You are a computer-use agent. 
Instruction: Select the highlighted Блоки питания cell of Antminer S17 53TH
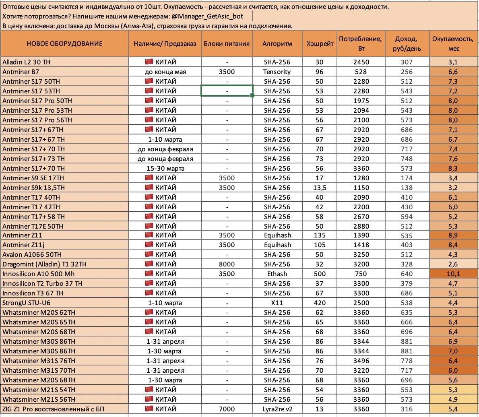coord(227,91)
